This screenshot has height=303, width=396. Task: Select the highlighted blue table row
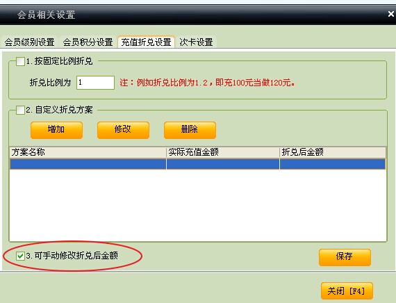click(x=198, y=164)
